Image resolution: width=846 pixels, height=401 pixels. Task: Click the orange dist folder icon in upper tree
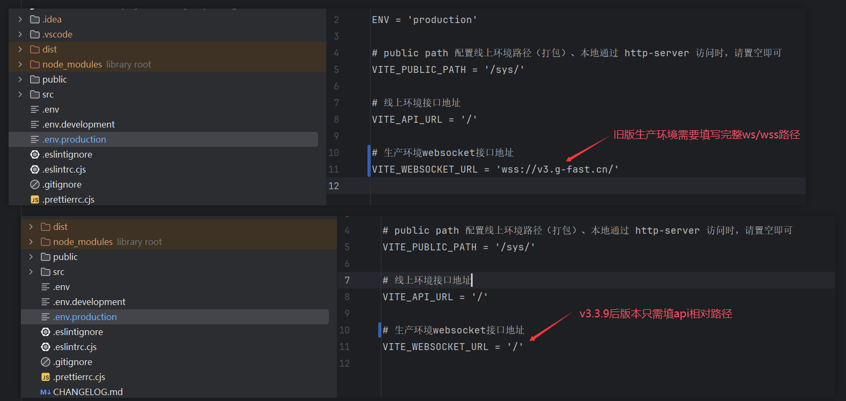click(x=35, y=49)
